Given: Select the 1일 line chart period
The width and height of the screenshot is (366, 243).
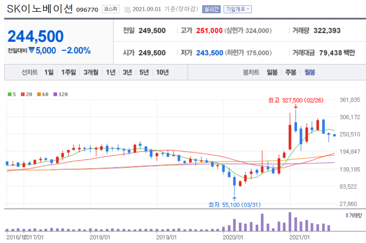Looking at the screenshot, I should coord(49,72).
